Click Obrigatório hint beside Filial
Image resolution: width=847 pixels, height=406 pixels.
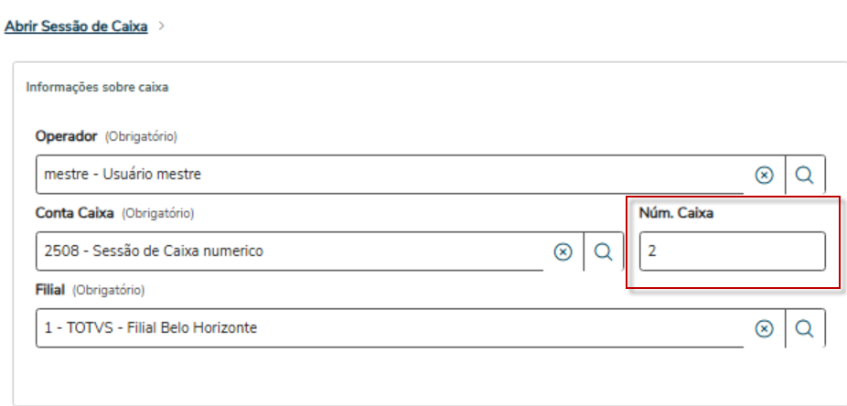(x=108, y=291)
